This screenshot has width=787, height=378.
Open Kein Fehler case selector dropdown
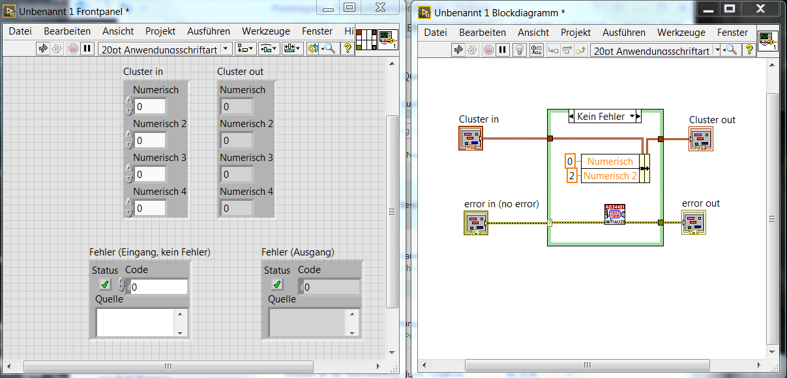[631, 117]
